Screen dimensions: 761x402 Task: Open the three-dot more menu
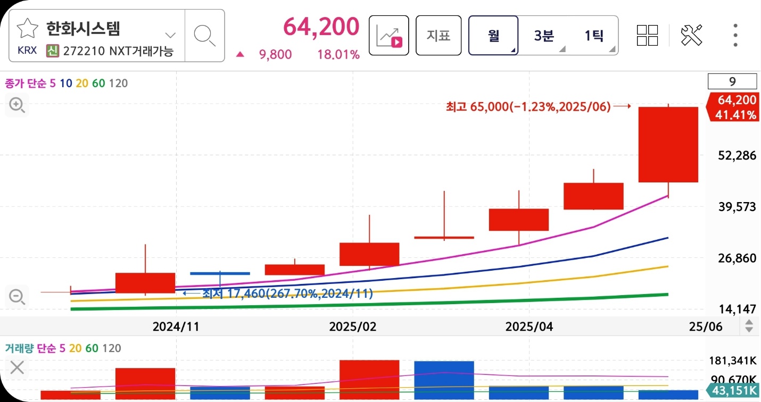[x=735, y=35]
